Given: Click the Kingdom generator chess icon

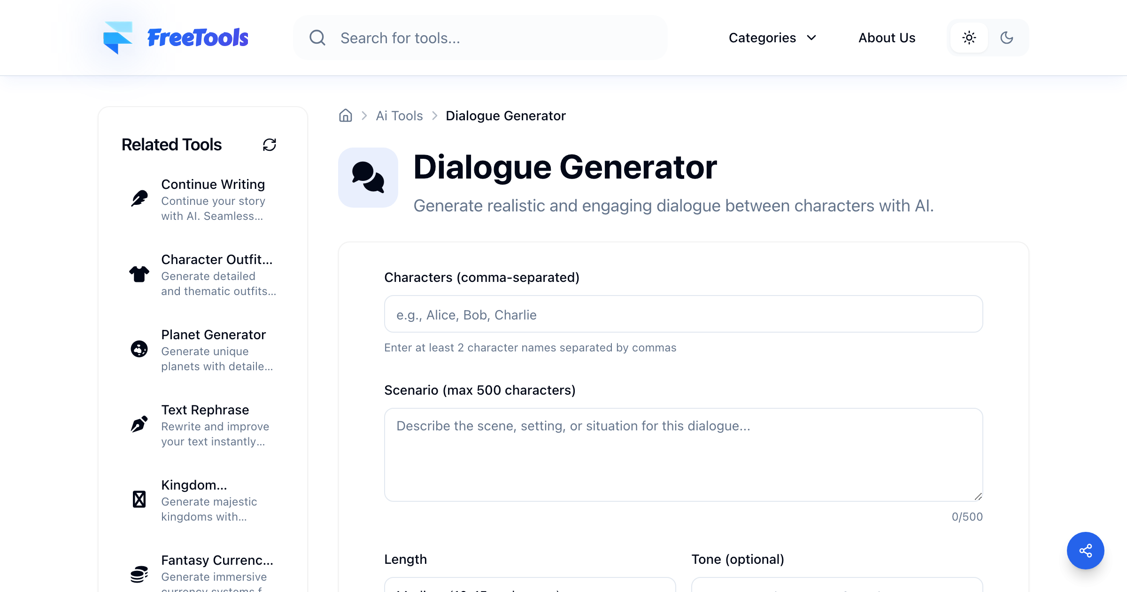Looking at the screenshot, I should [139, 499].
